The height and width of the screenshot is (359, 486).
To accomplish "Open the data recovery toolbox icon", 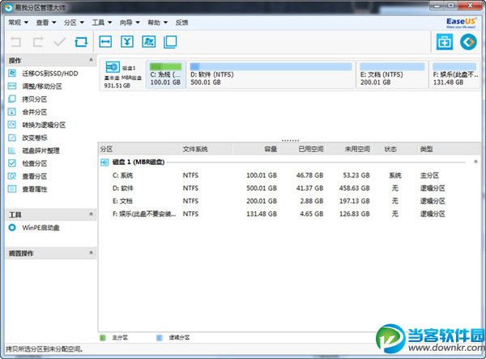I will [x=445, y=42].
